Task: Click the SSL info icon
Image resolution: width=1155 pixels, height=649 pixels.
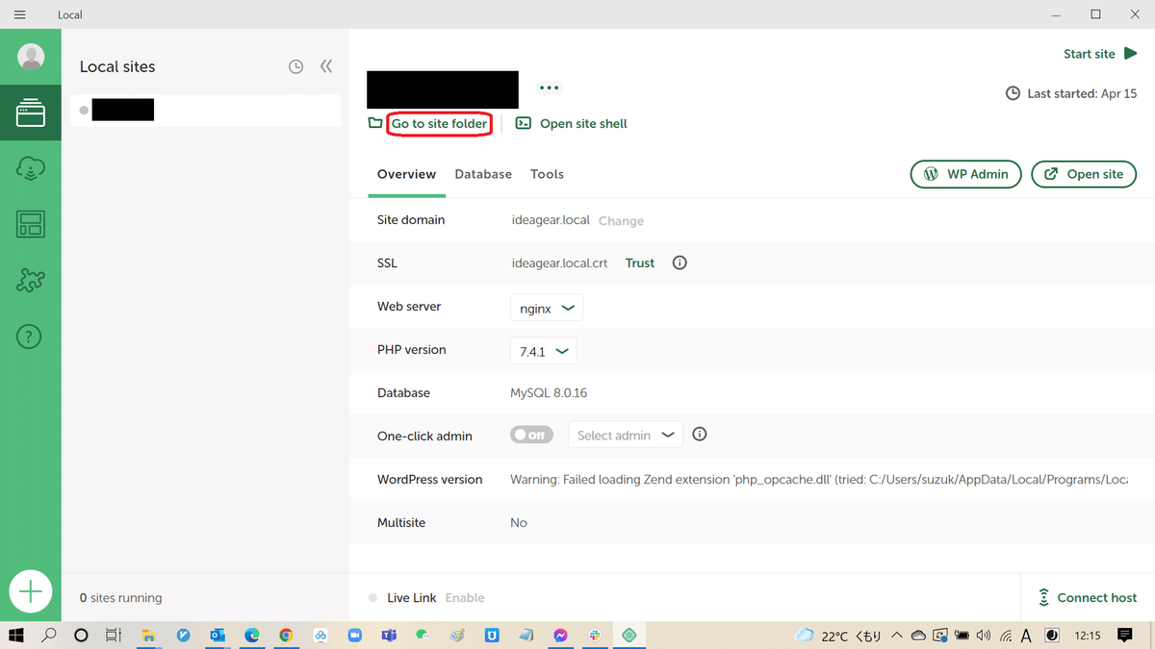Action: click(x=680, y=262)
